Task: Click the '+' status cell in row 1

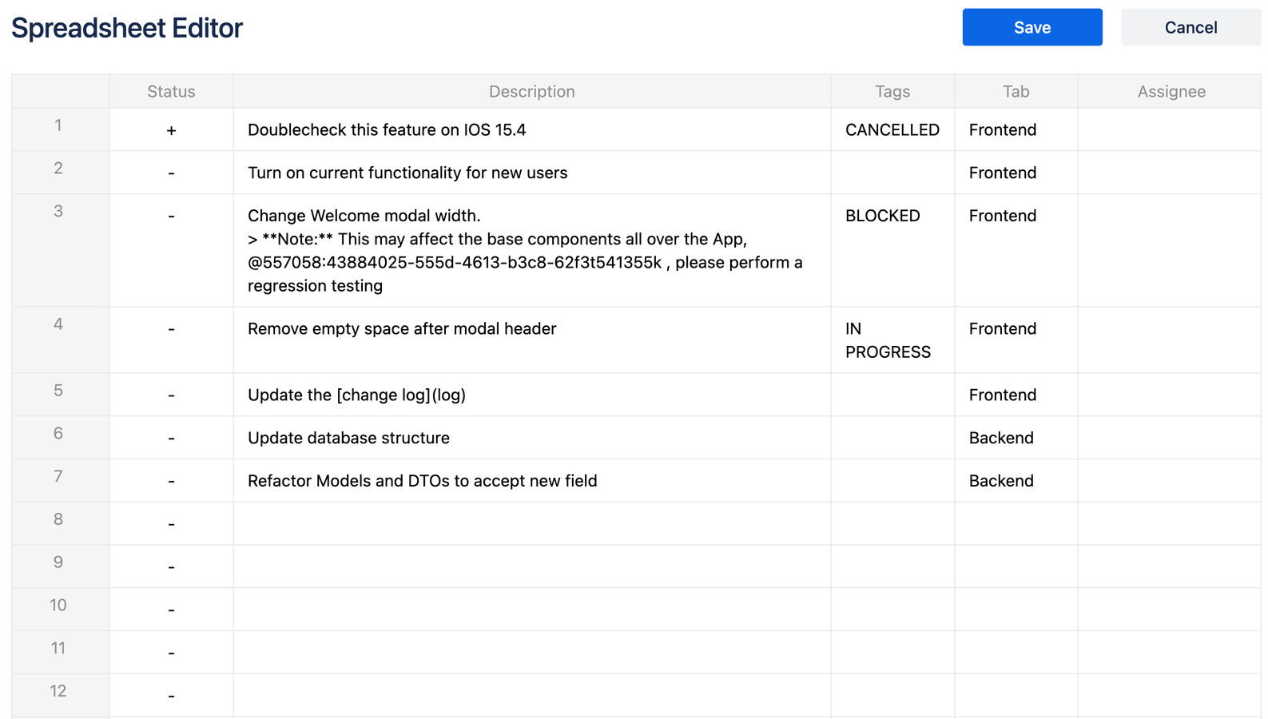Action: (x=171, y=129)
